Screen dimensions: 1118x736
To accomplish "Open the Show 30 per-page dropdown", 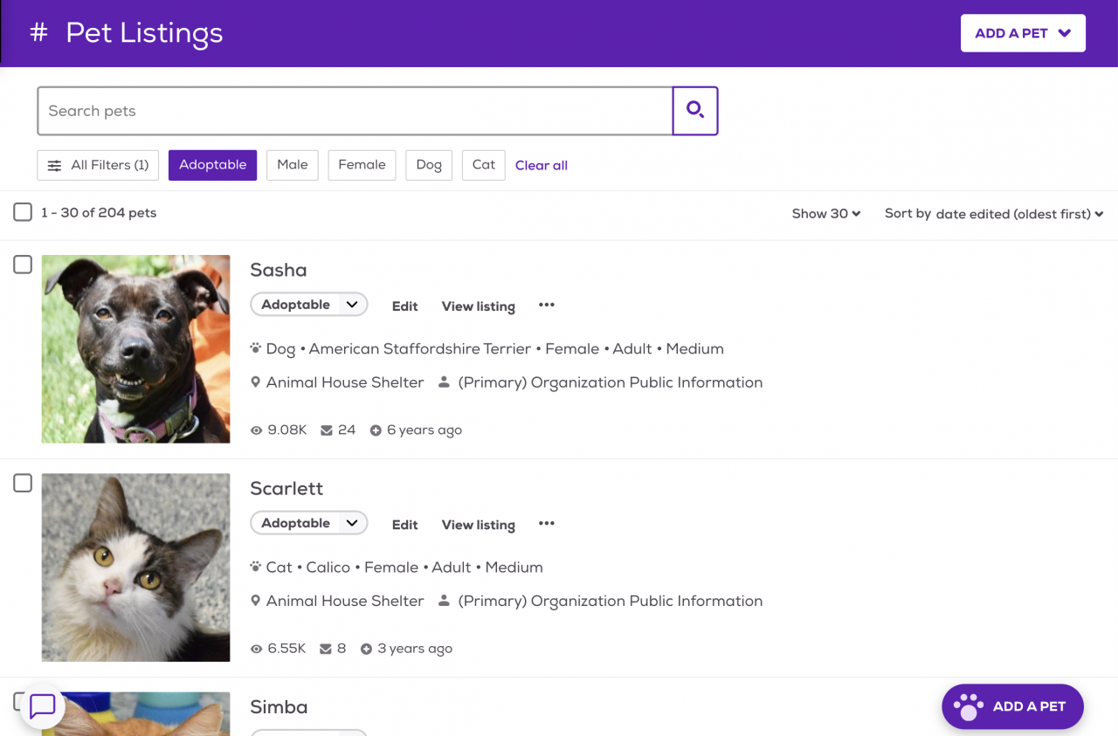I will (x=825, y=214).
